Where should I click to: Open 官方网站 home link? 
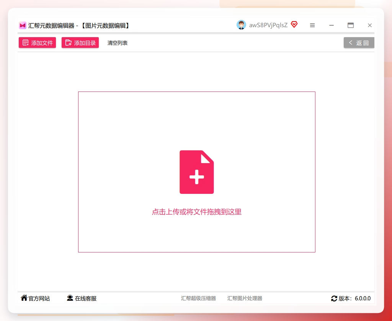point(35,298)
